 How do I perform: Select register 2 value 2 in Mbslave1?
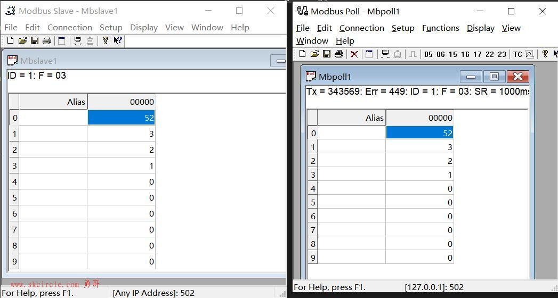point(121,150)
